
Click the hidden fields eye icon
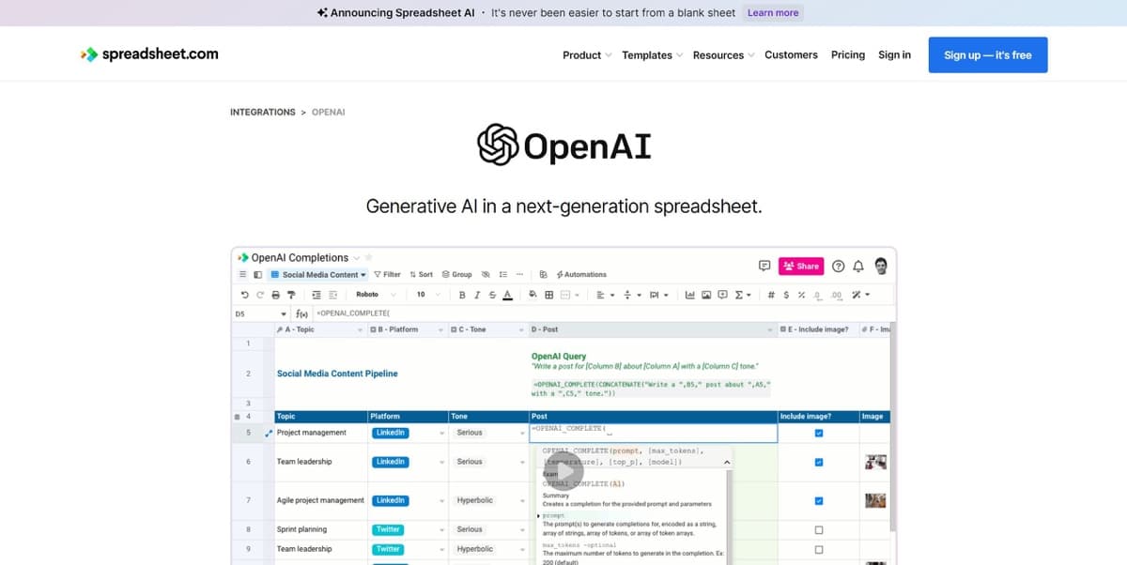coord(486,274)
